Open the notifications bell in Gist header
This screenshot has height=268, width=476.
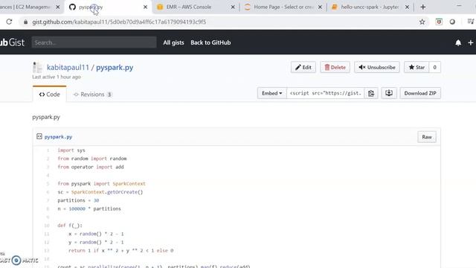click(x=458, y=43)
